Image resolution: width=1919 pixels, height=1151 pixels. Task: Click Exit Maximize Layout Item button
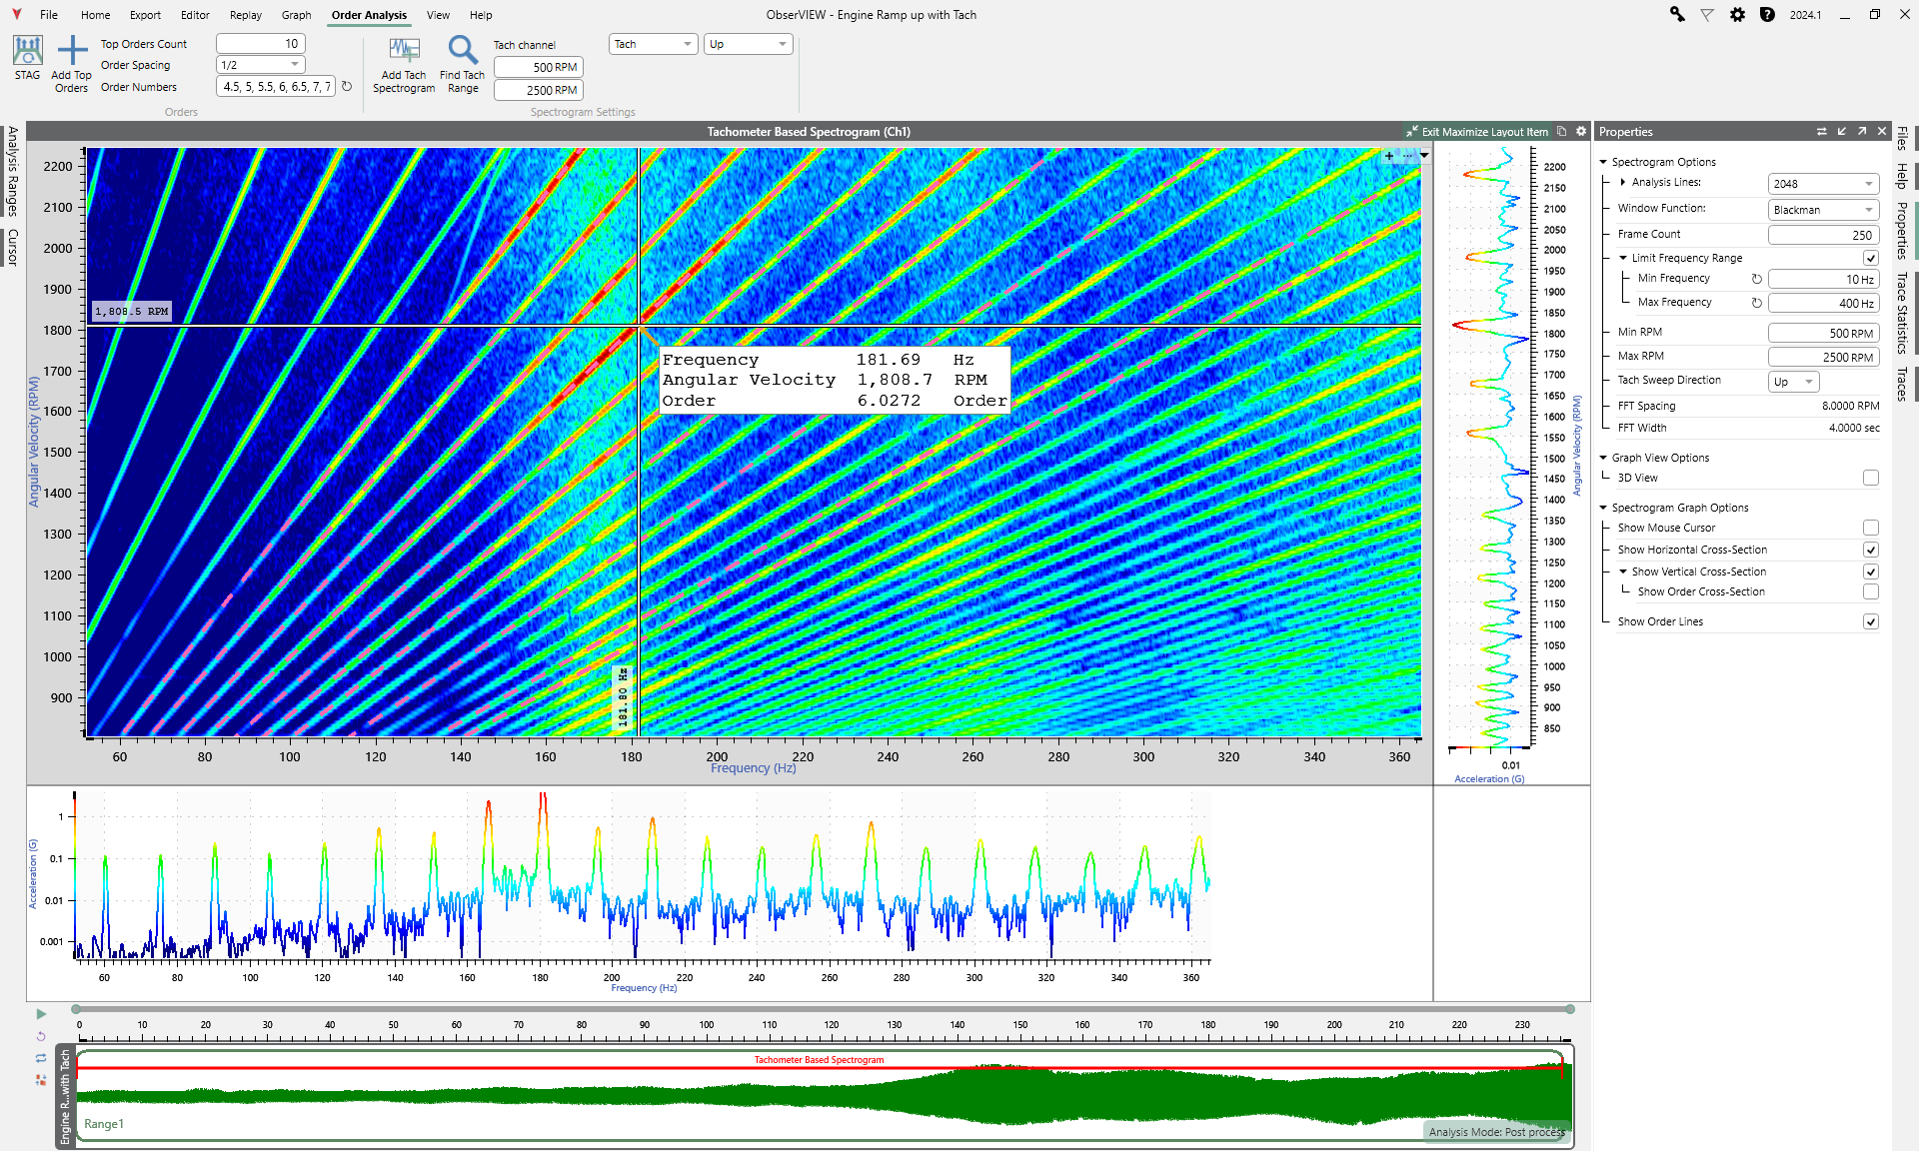tap(1477, 131)
